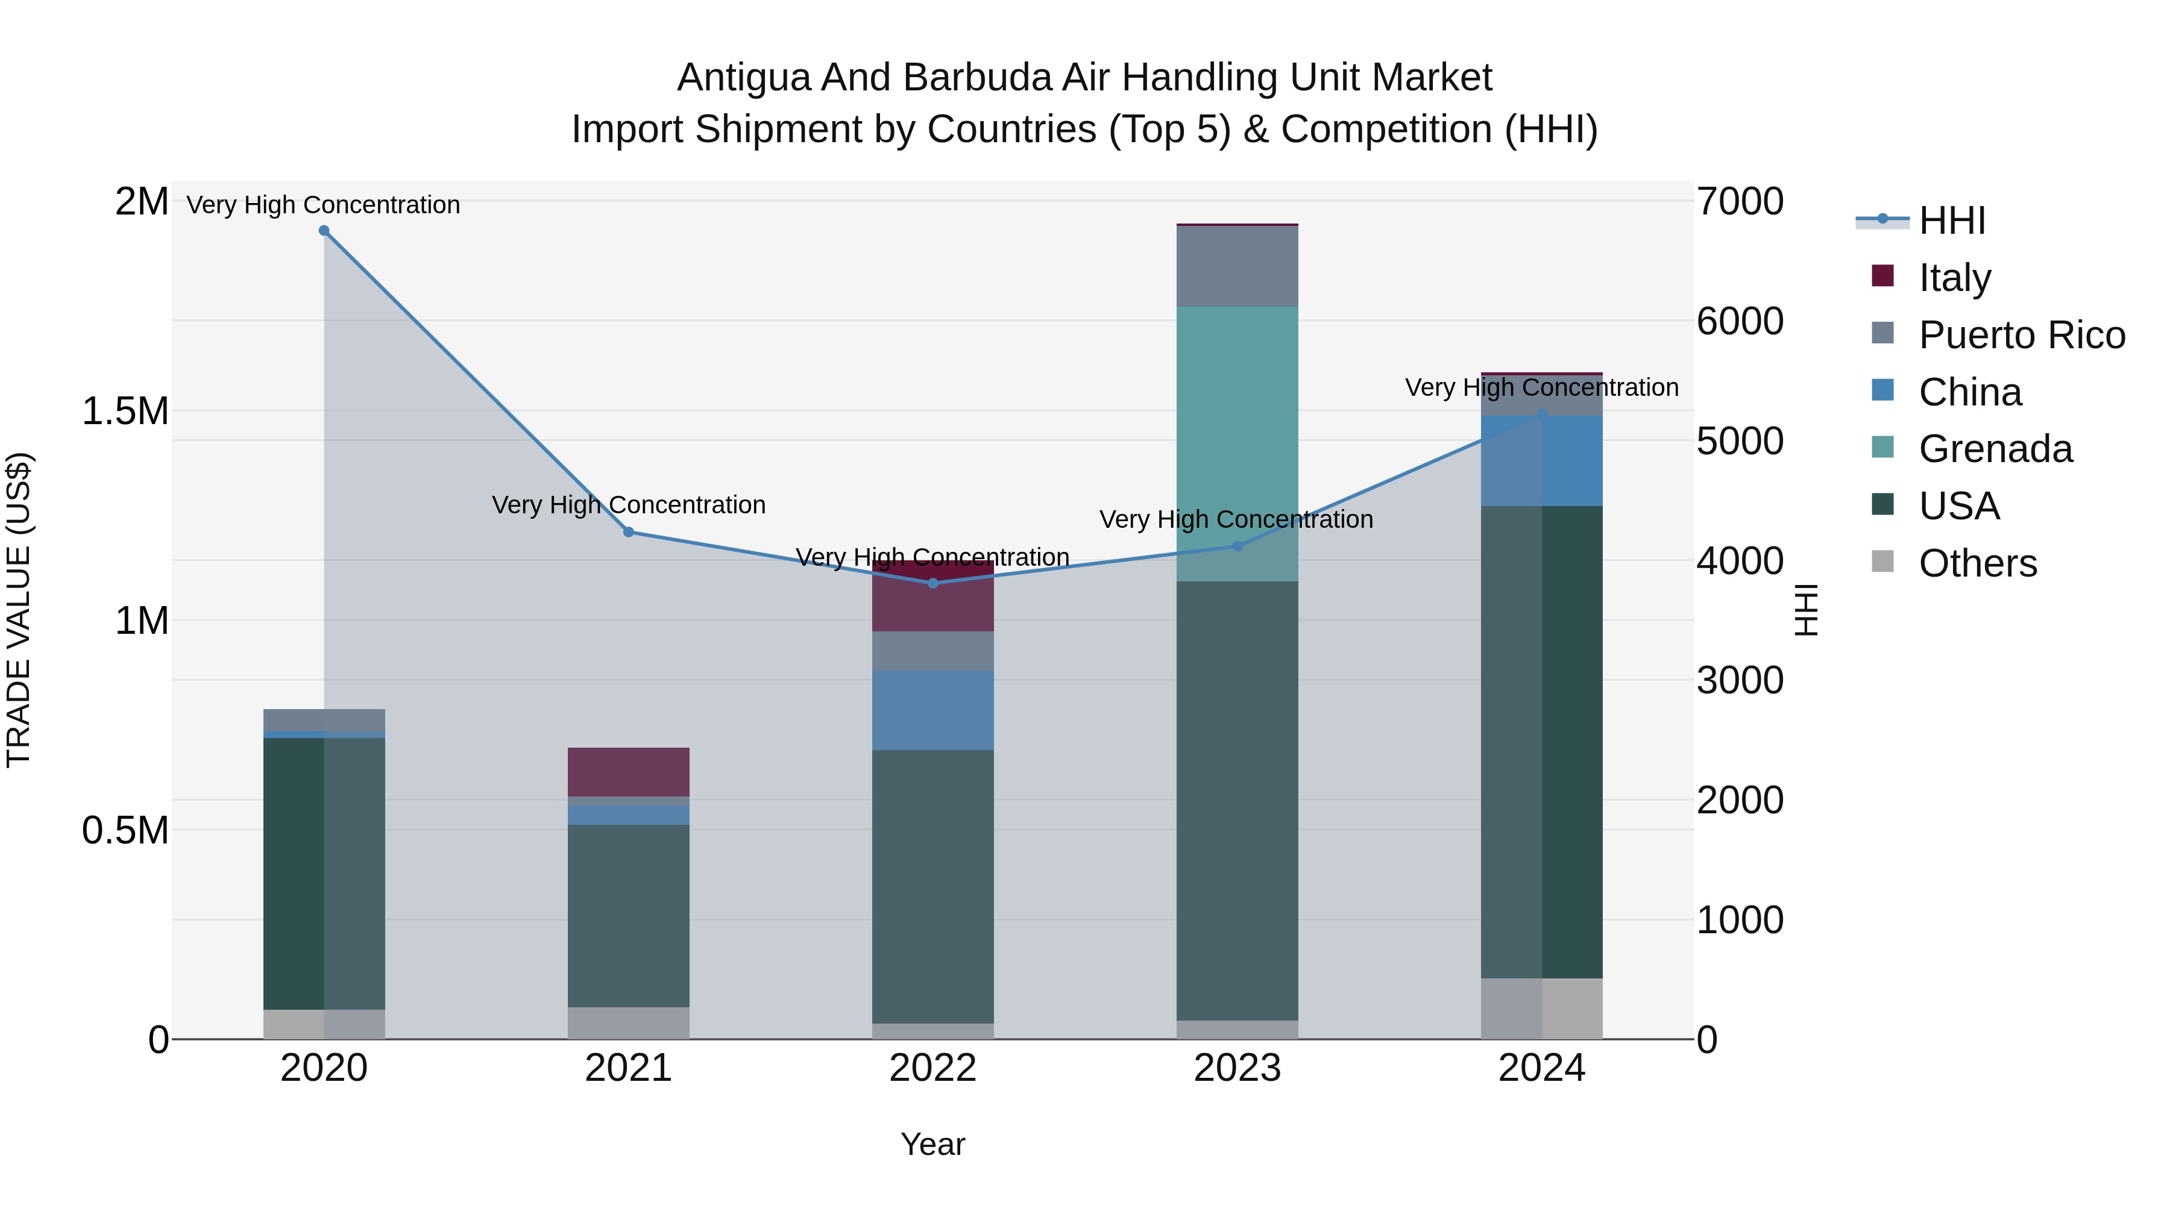The image size is (2170, 1220).
Task: Click the Grenada segment of 2023 bar
Action: pos(1238,443)
